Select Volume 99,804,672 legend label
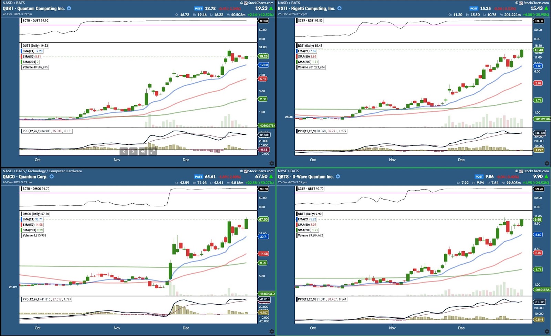Screen dimensions: 551x336 (311, 235)
